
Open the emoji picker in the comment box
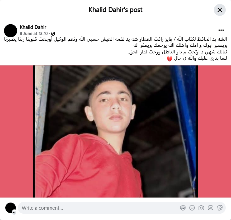pyautogui.click(x=192, y=208)
